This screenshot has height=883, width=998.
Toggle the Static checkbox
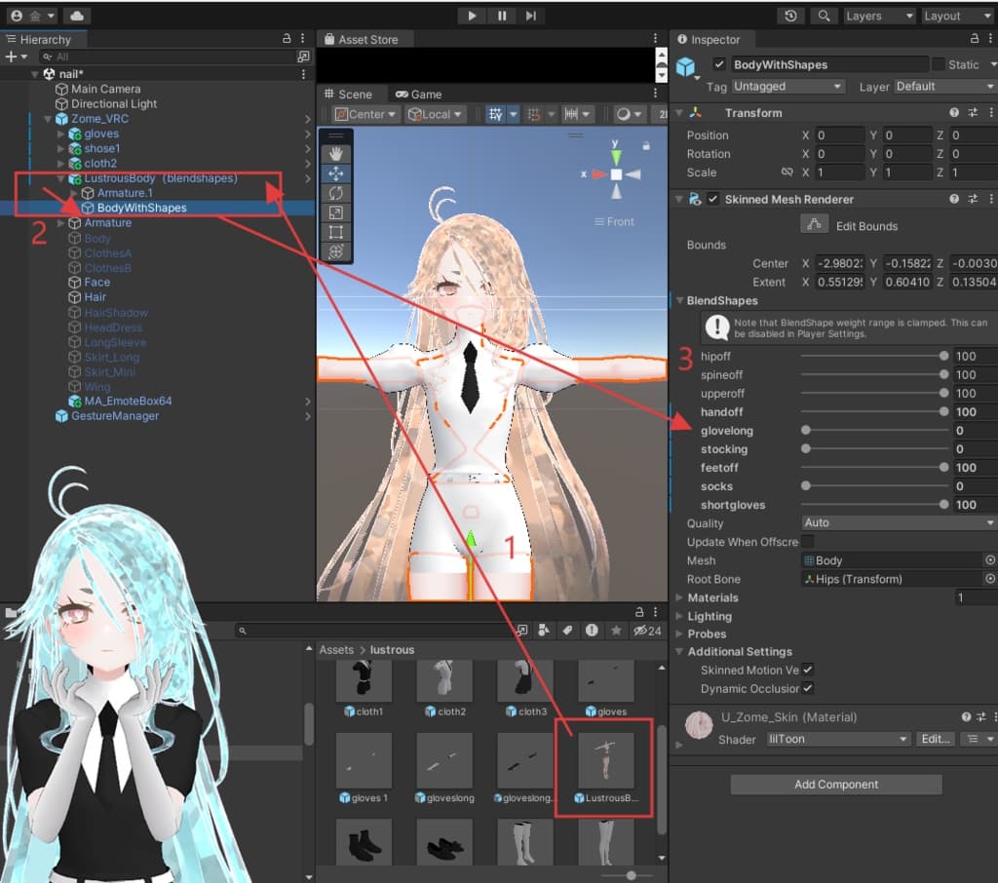coord(939,64)
